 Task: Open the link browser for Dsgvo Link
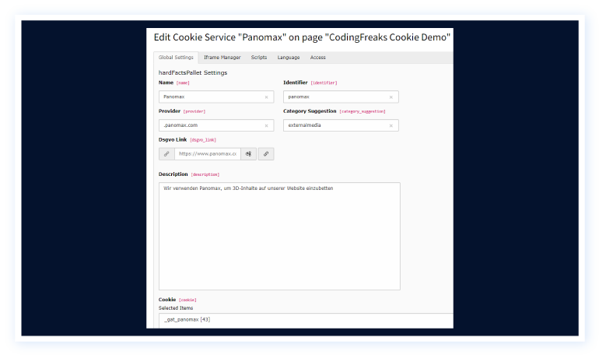[266, 154]
